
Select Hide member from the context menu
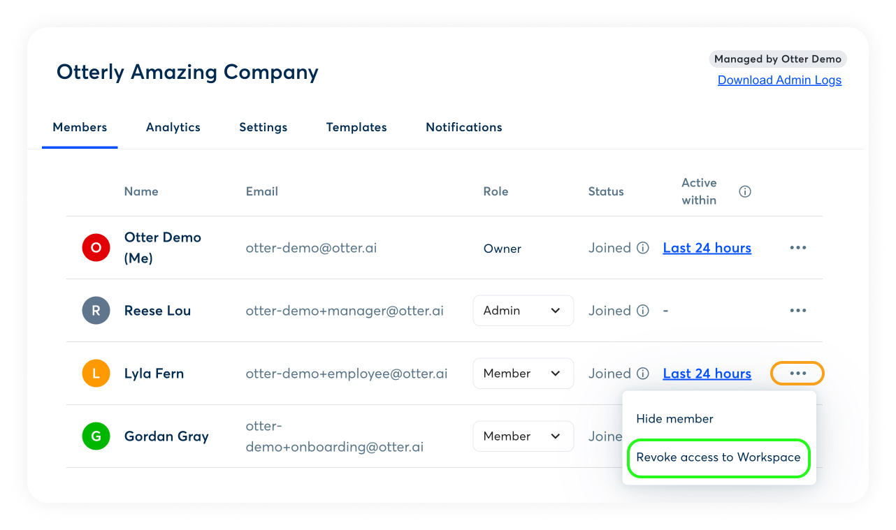(674, 419)
